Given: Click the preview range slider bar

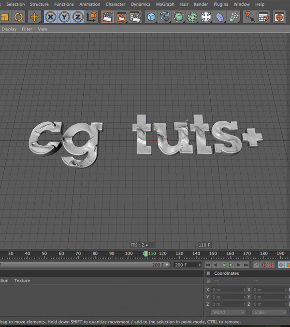Looking at the screenshot, I should pyautogui.click(x=85, y=265).
